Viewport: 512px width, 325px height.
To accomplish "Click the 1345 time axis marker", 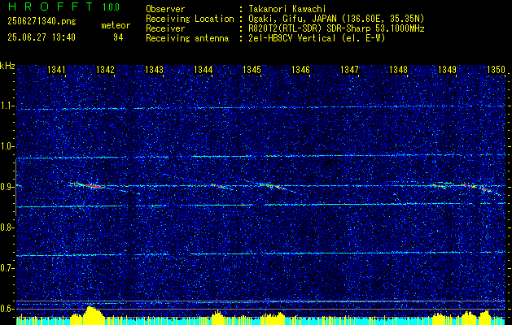I will (x=252, y=69).
